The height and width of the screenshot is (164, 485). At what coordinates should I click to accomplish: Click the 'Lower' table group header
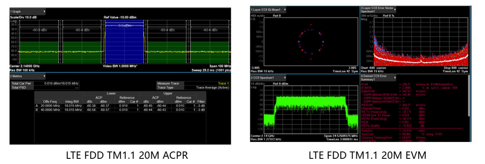[111, 93]
